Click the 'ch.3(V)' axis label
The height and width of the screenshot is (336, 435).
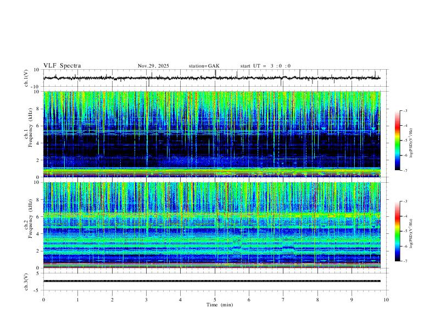(x=26, y=282)
